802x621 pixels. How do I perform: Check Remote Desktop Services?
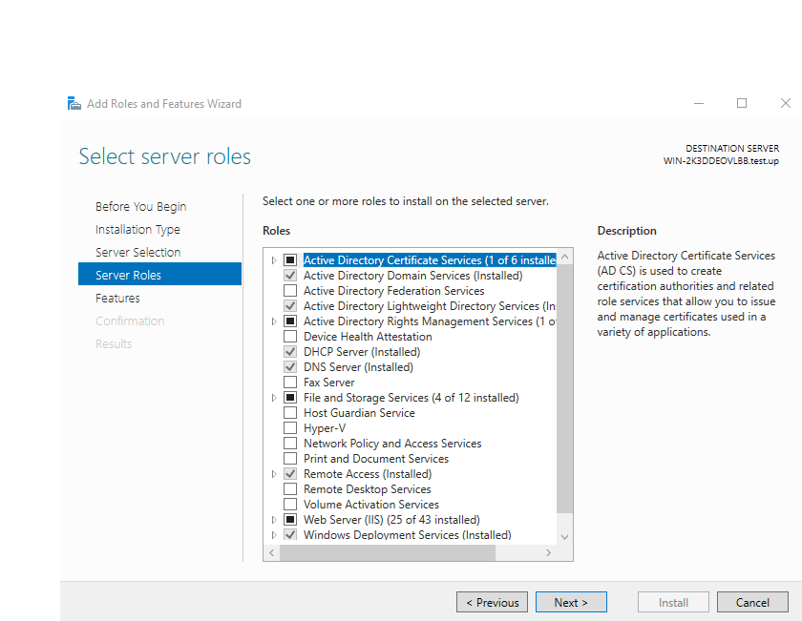(x=290, y=489)
